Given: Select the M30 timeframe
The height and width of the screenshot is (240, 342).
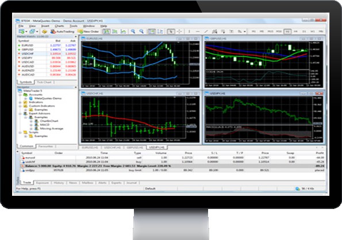Looking at the screenshot, I should point(279,32).
